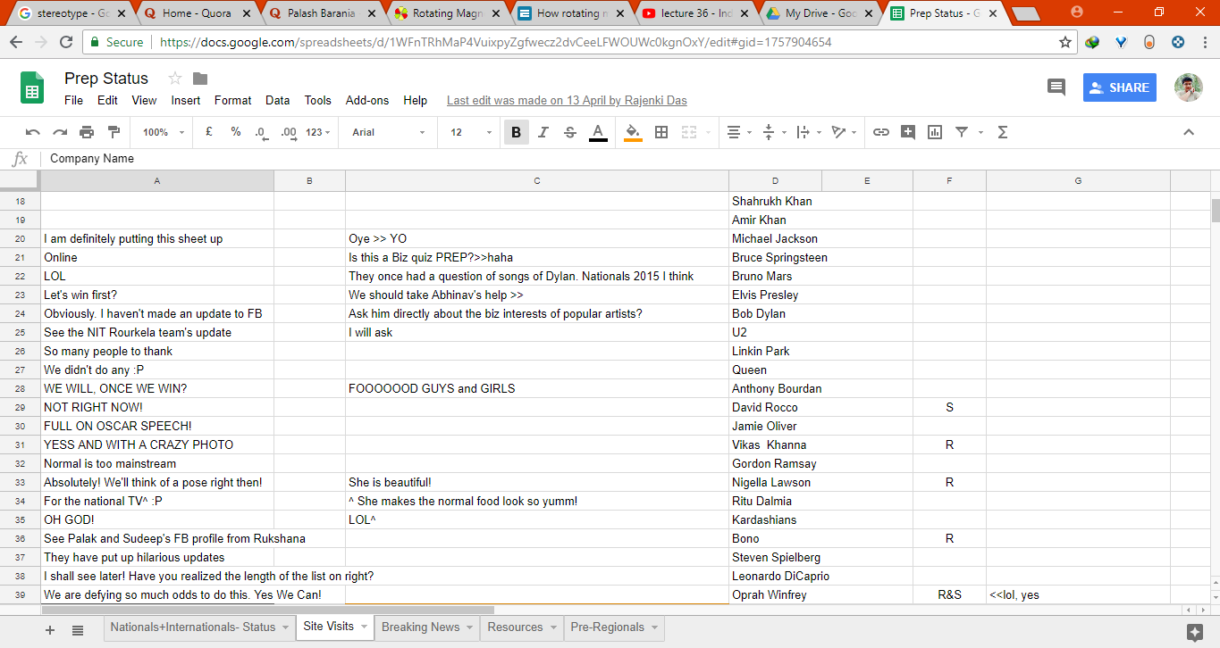Open the fill color picker

click(x=633, y=132)
